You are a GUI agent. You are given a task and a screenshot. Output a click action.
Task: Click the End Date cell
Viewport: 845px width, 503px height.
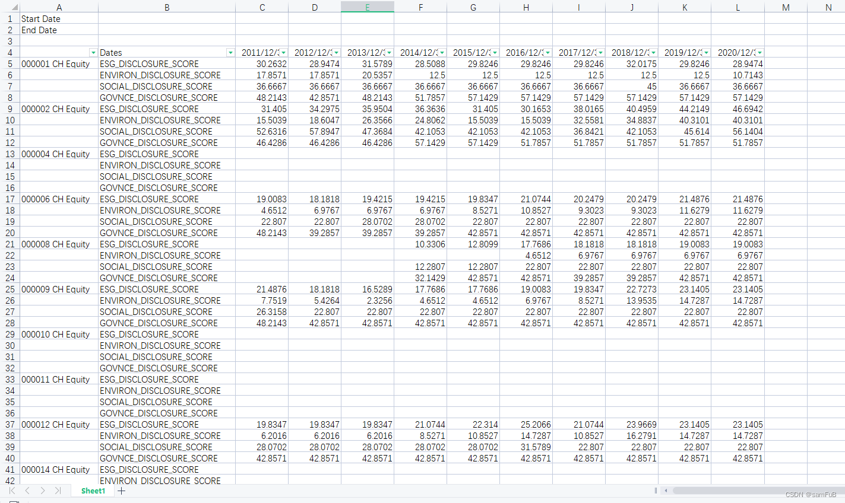tap(59, 30)
